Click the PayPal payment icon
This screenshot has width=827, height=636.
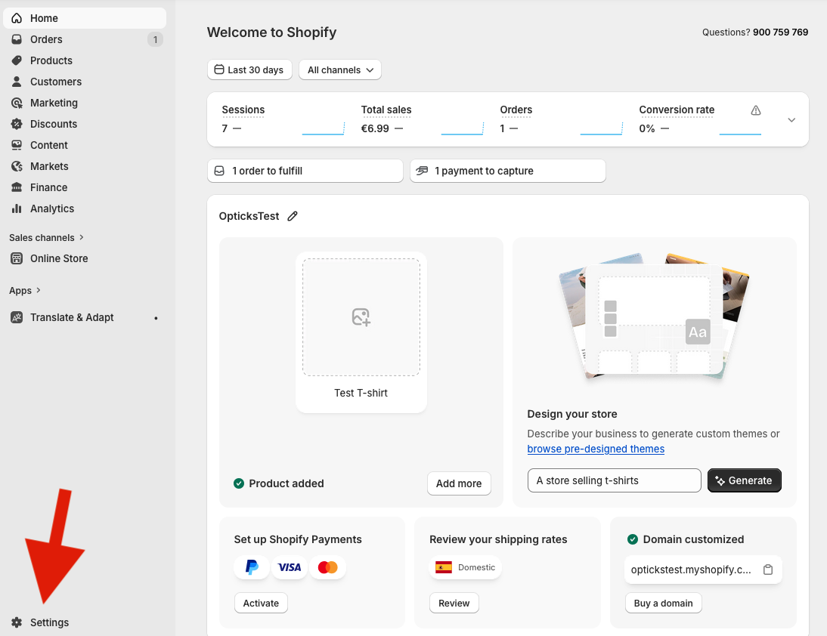click(252, 567)
